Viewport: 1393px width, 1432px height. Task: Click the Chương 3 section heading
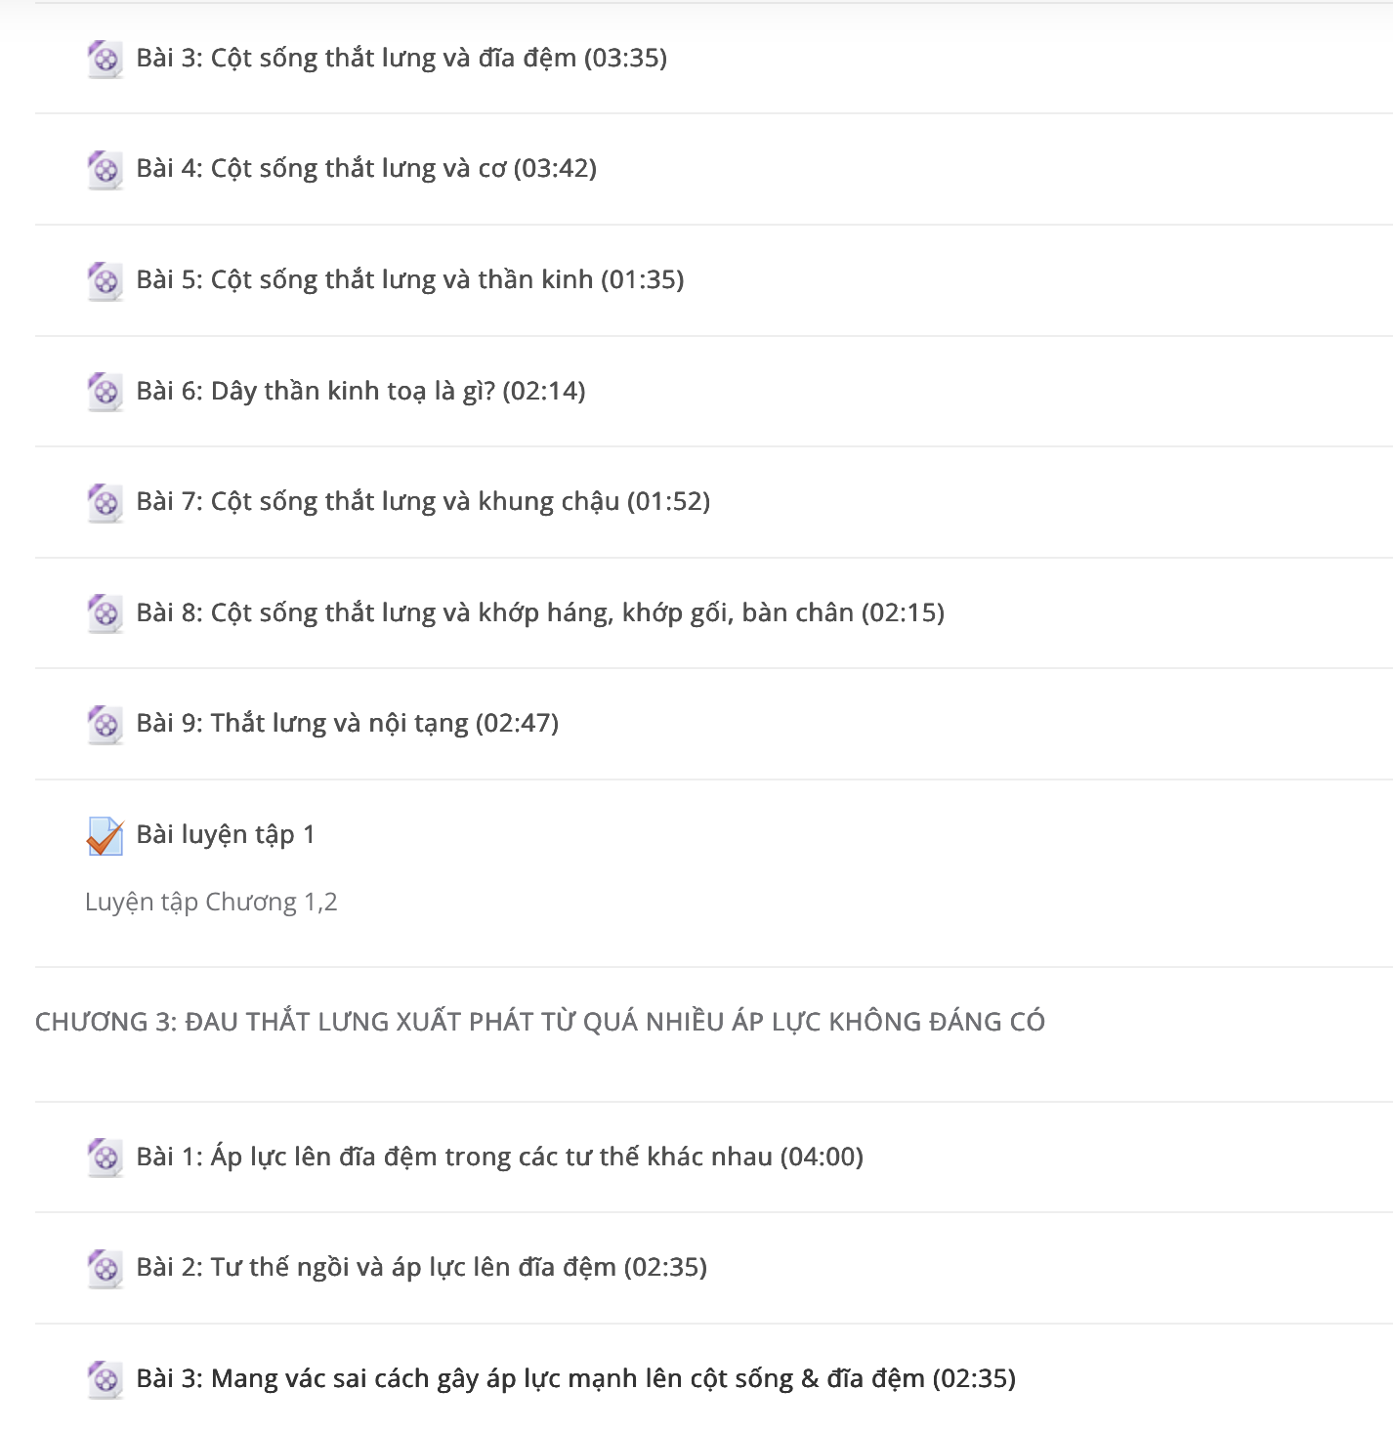540,1022
